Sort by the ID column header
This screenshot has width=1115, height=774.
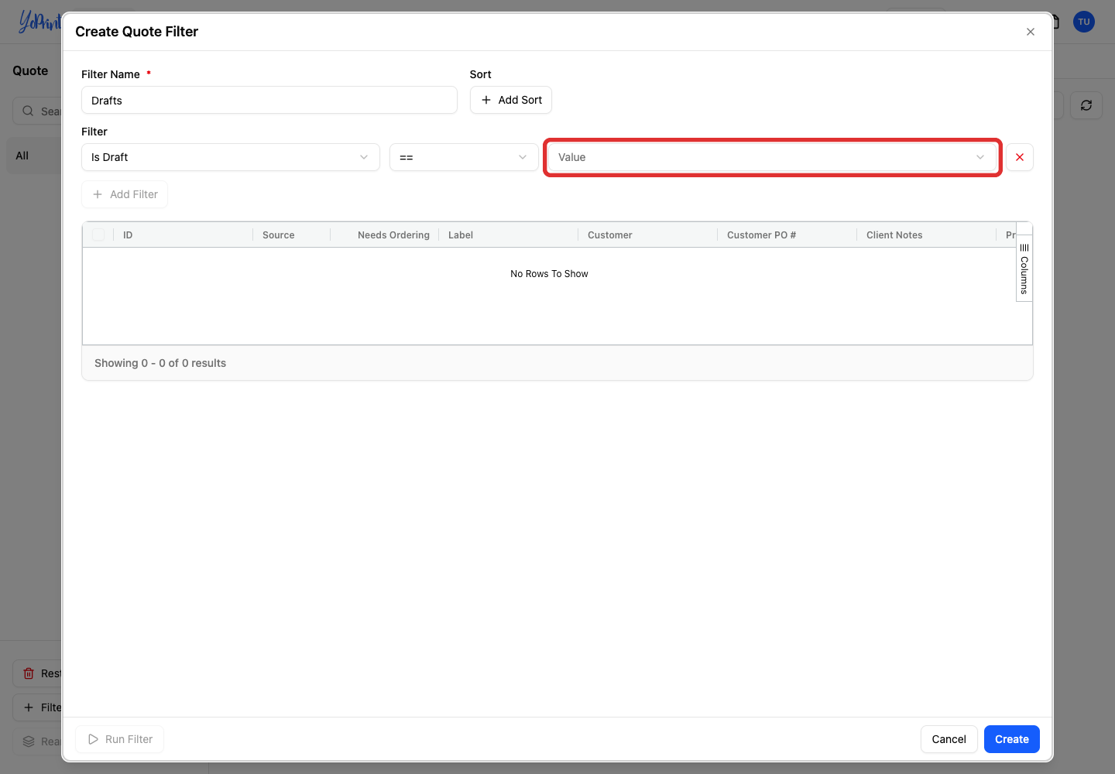(183, 235)
